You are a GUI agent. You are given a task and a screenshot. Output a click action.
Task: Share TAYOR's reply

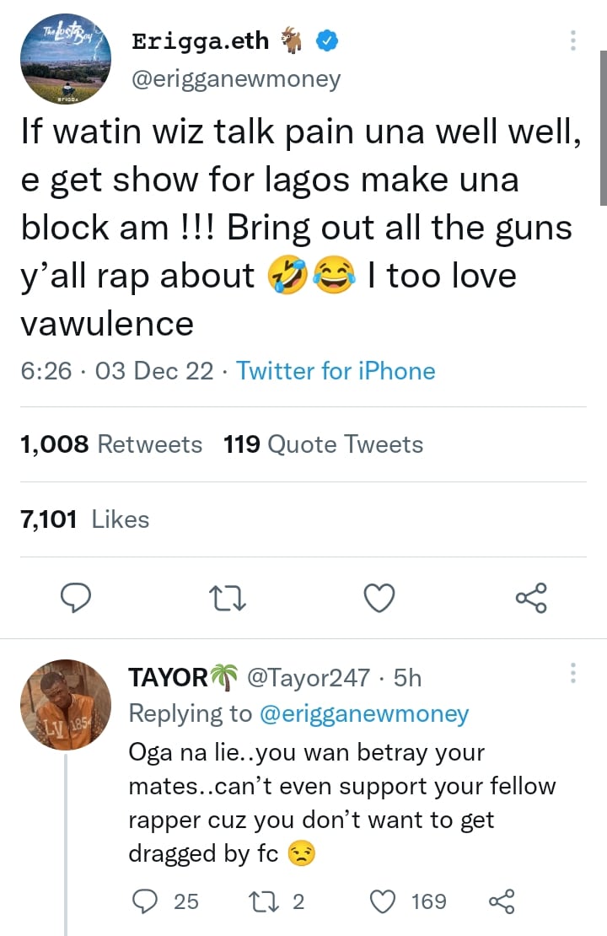[x=501, y=902]
